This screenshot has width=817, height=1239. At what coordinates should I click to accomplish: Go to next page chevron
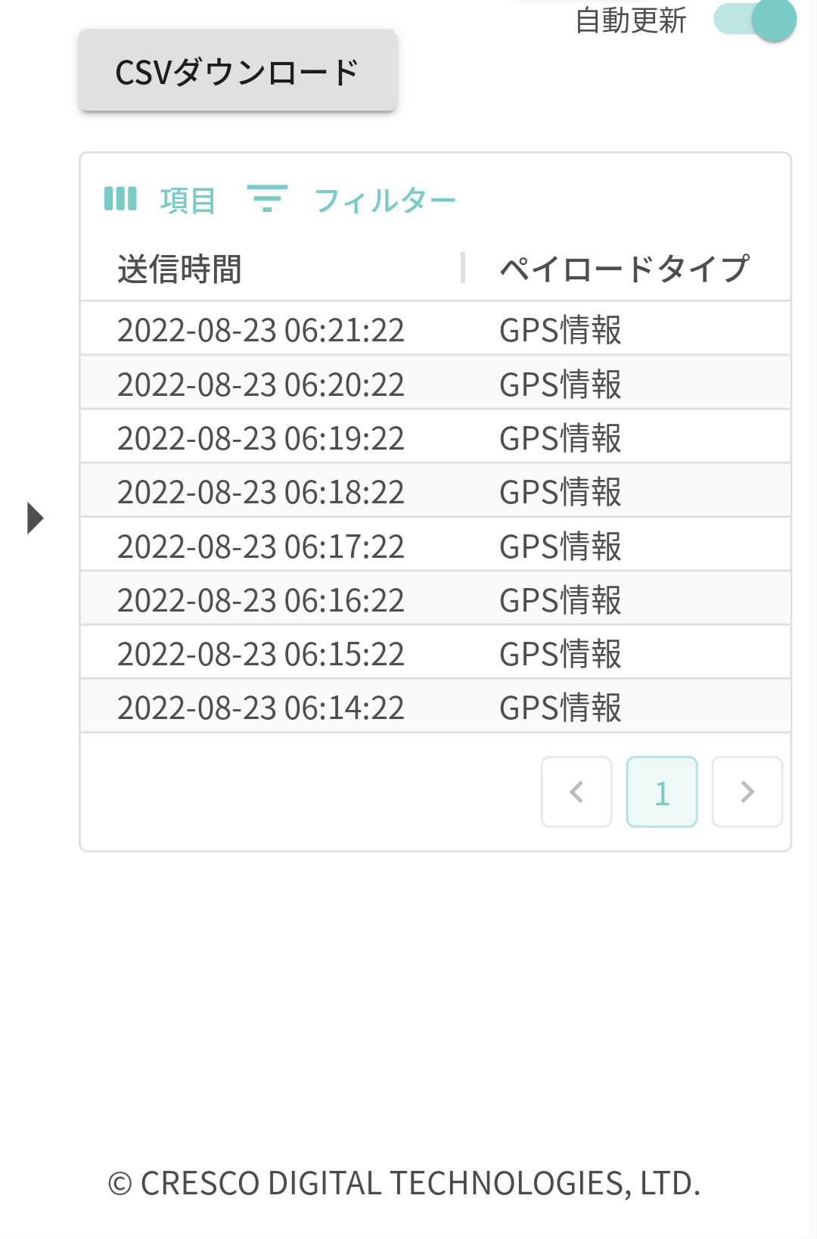point(747,792)
